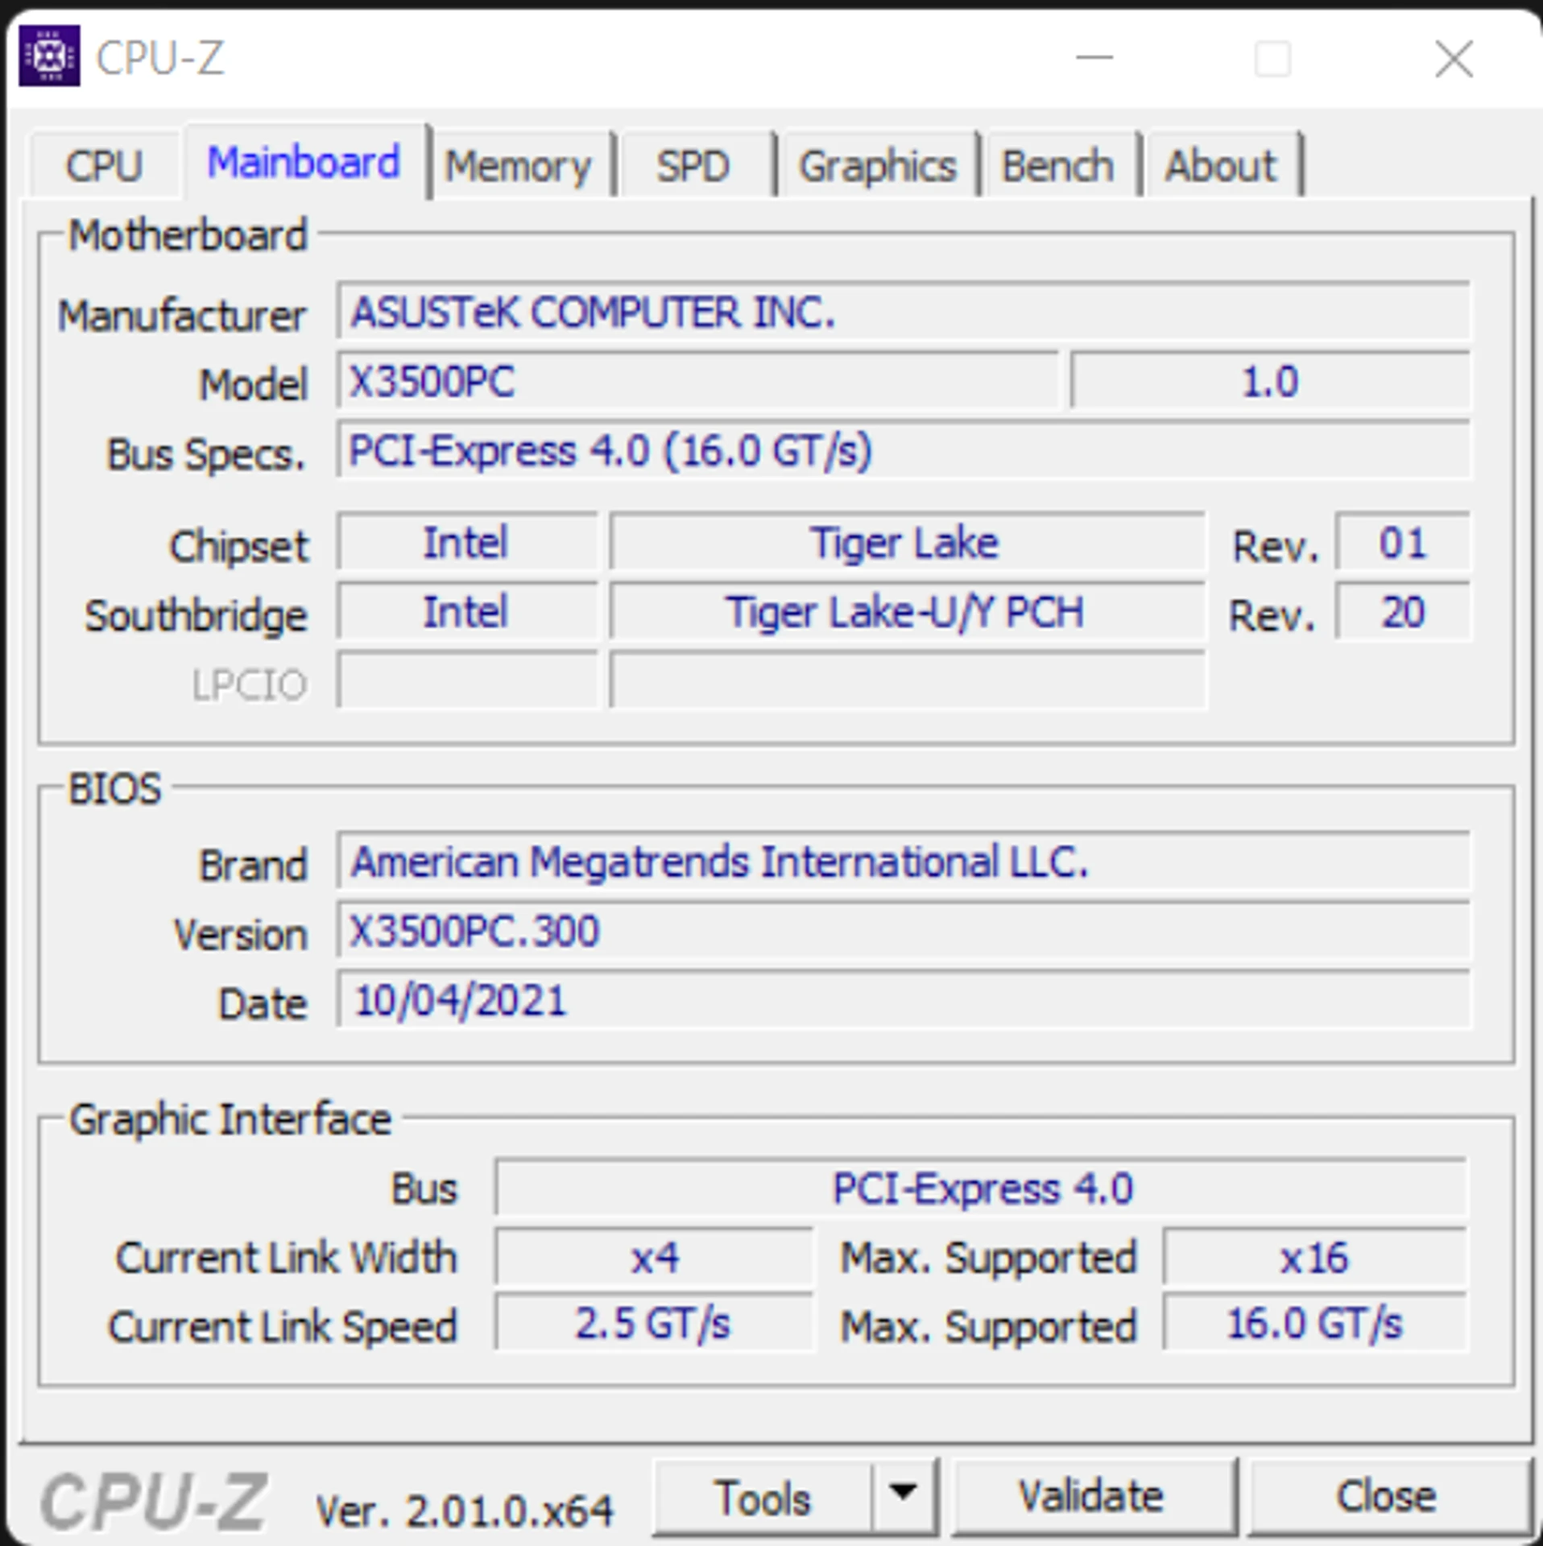The width and height of the screenshot is (1543, 1546).
Task: Click the Max. Supported speed 16.0 GT/s value
Action: click(x=1314, y=1323)
